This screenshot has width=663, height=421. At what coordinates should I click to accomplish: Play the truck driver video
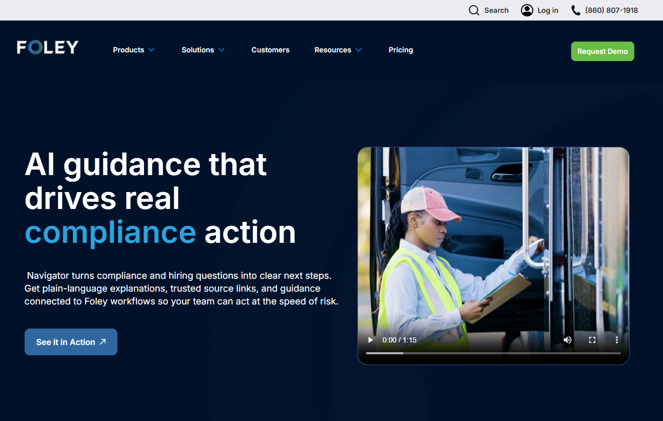click(x=371, y=340)
